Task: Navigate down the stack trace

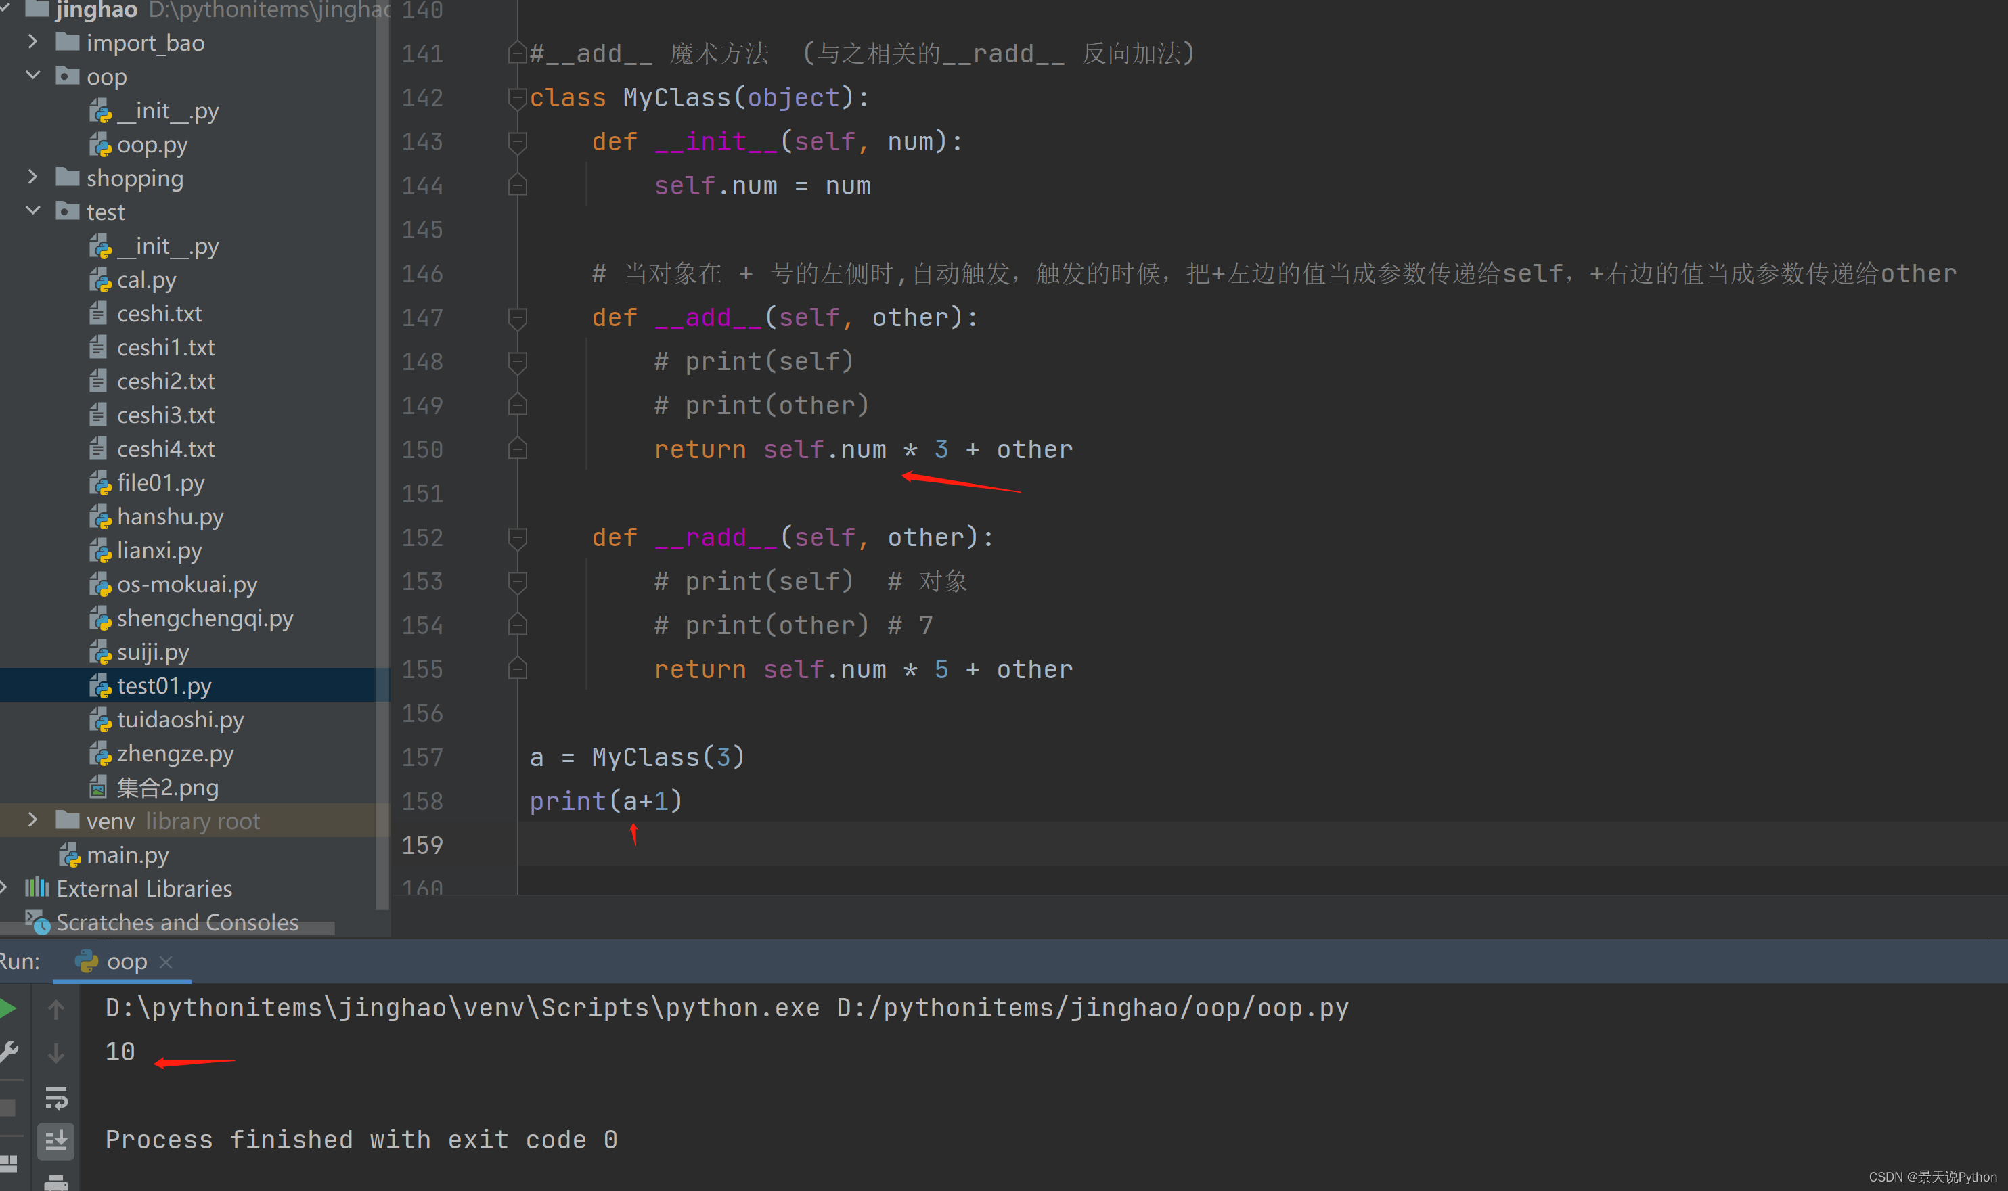Action: pyautogui.click(x=56, y=1053)
